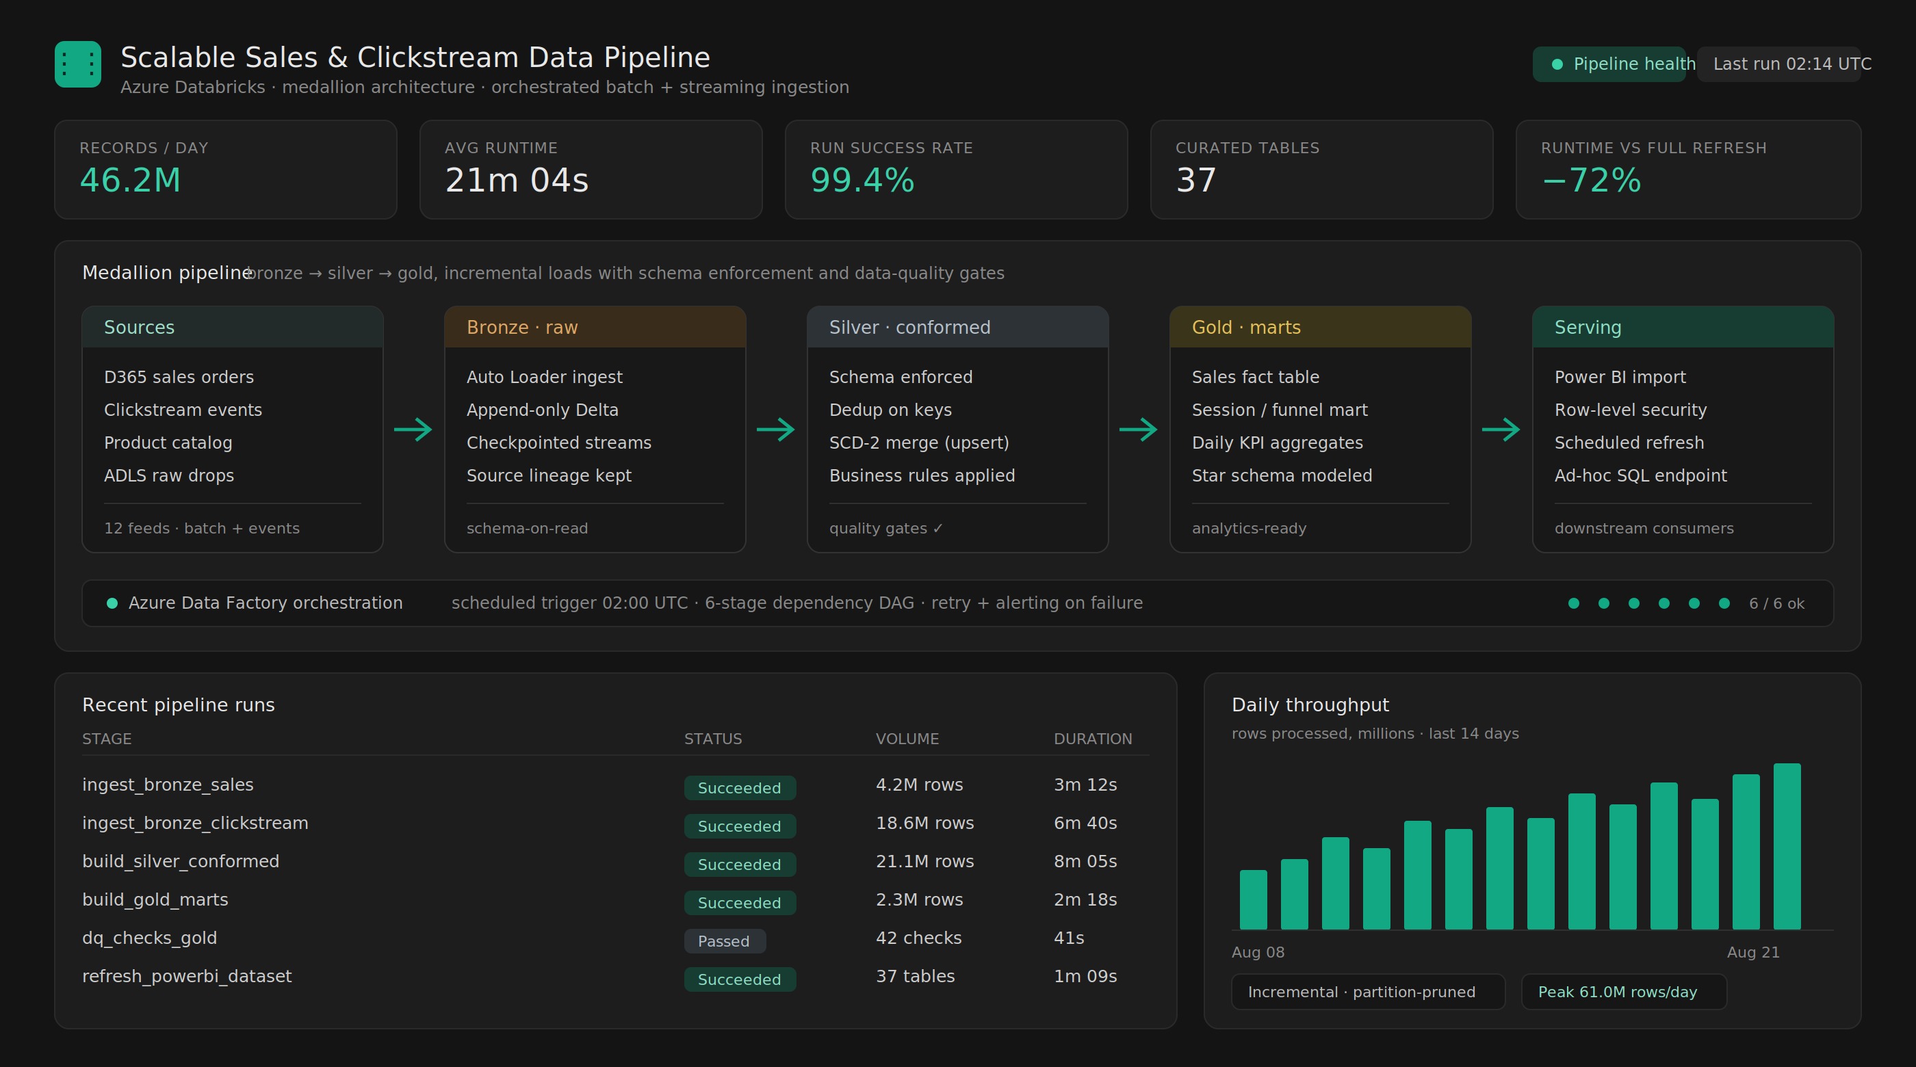This screenshot has width=1916, height=1067.
Task: Click Power BI import item
Action: coord(1620,377)
